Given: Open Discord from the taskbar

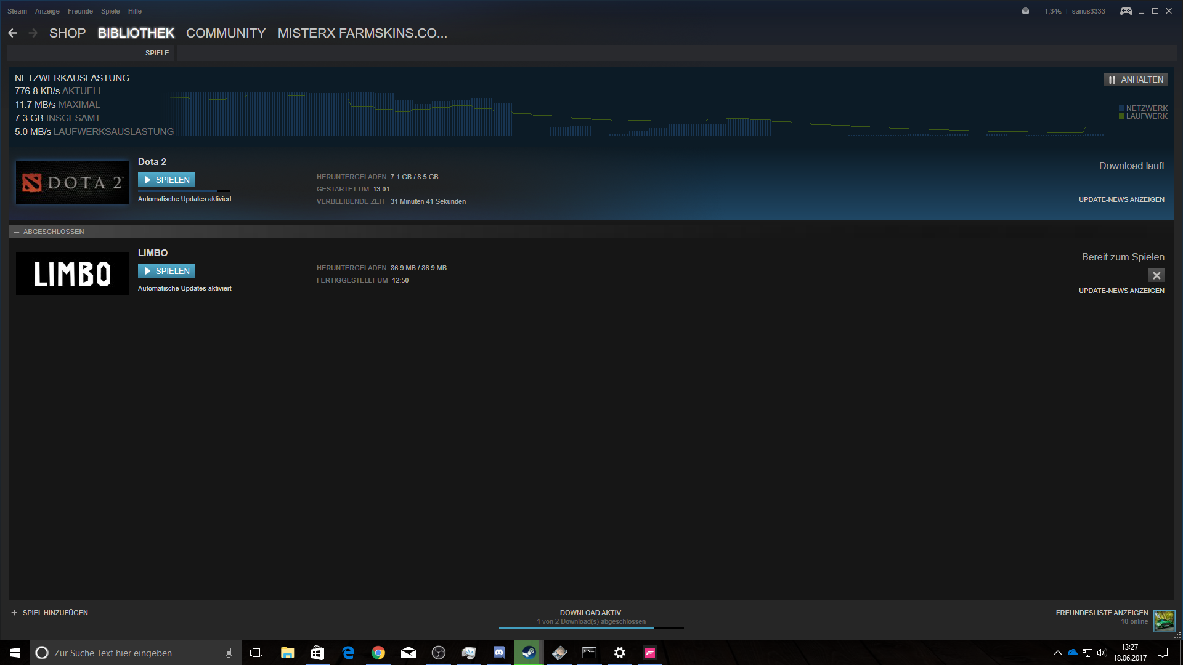Looking at the screenshot, I should click(x=499, y=653).
